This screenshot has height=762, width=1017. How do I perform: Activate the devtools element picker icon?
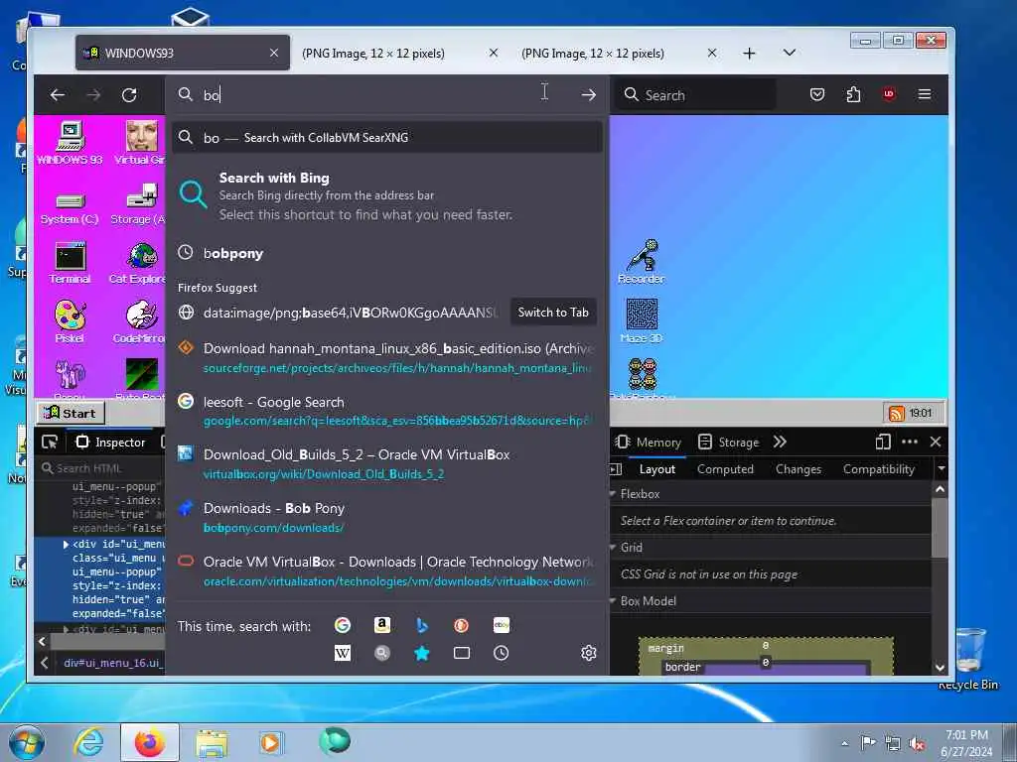(50, 443)
